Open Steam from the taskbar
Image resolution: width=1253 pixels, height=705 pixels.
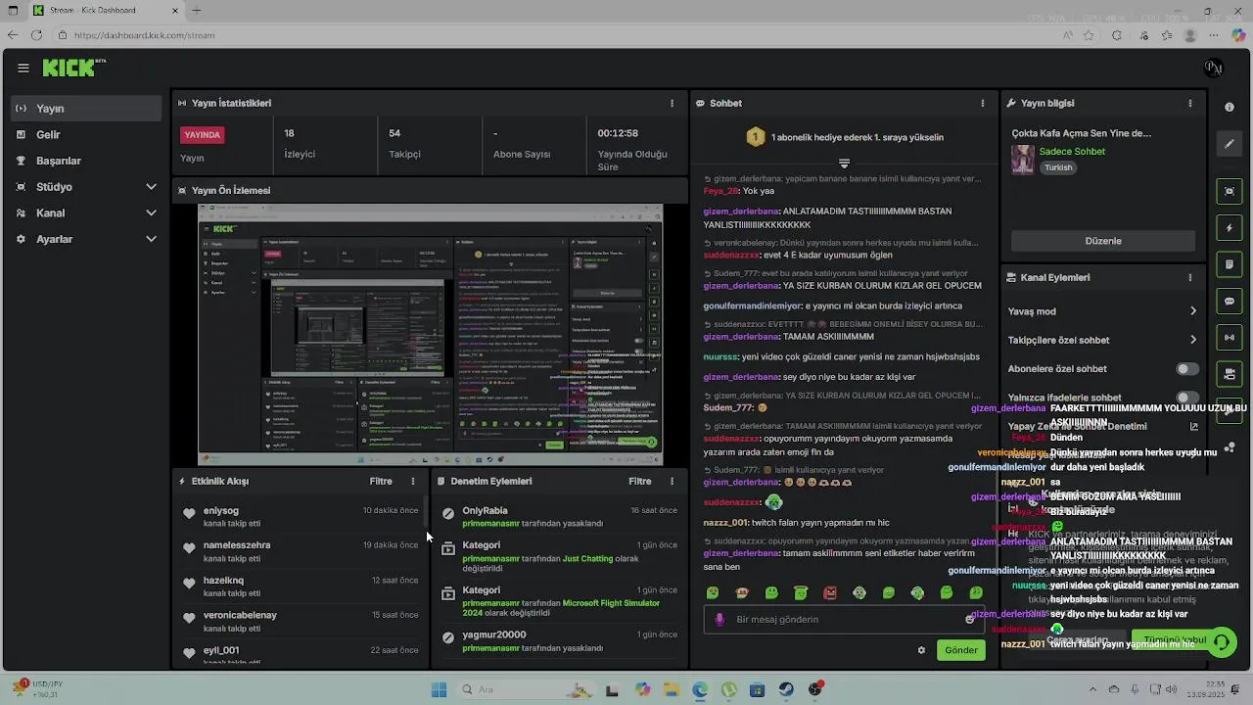(786, 689)
